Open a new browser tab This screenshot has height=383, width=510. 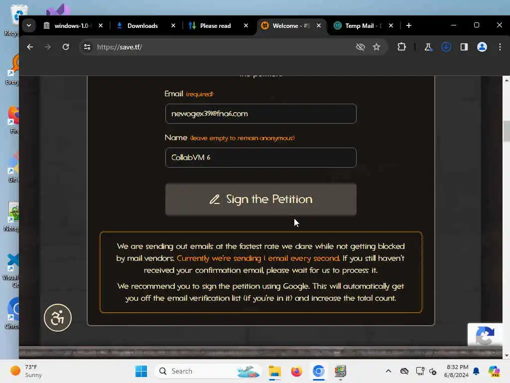coord(409,25)
